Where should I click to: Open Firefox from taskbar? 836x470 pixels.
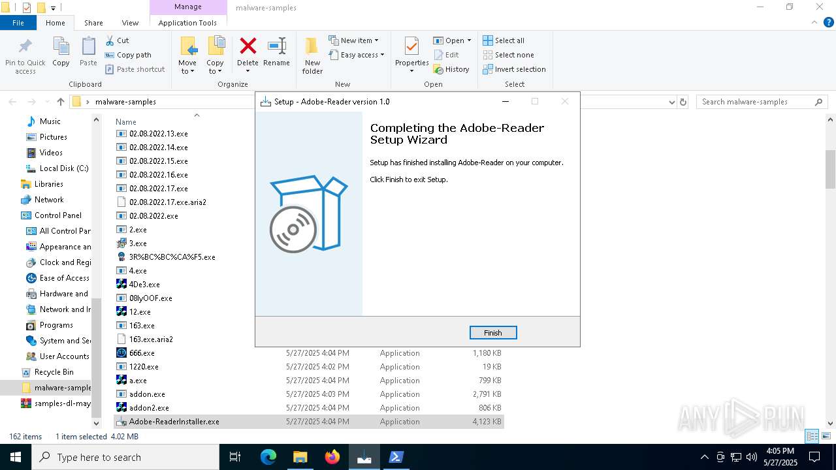click(332, 457)
